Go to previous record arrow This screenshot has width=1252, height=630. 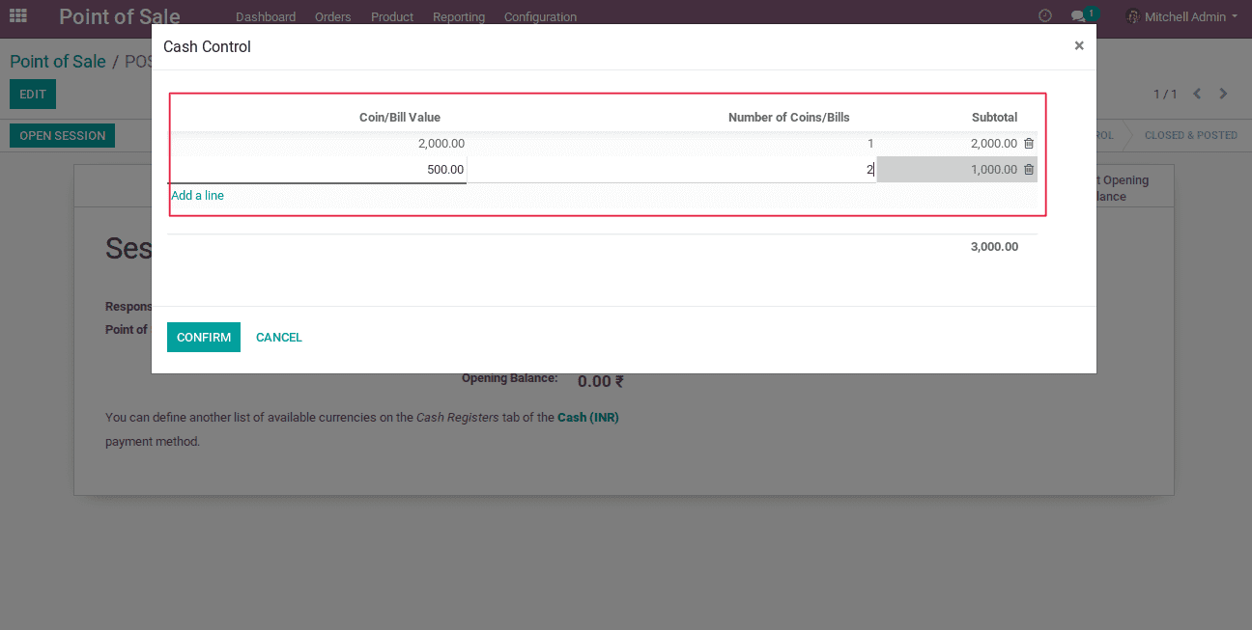(1197, 94)
